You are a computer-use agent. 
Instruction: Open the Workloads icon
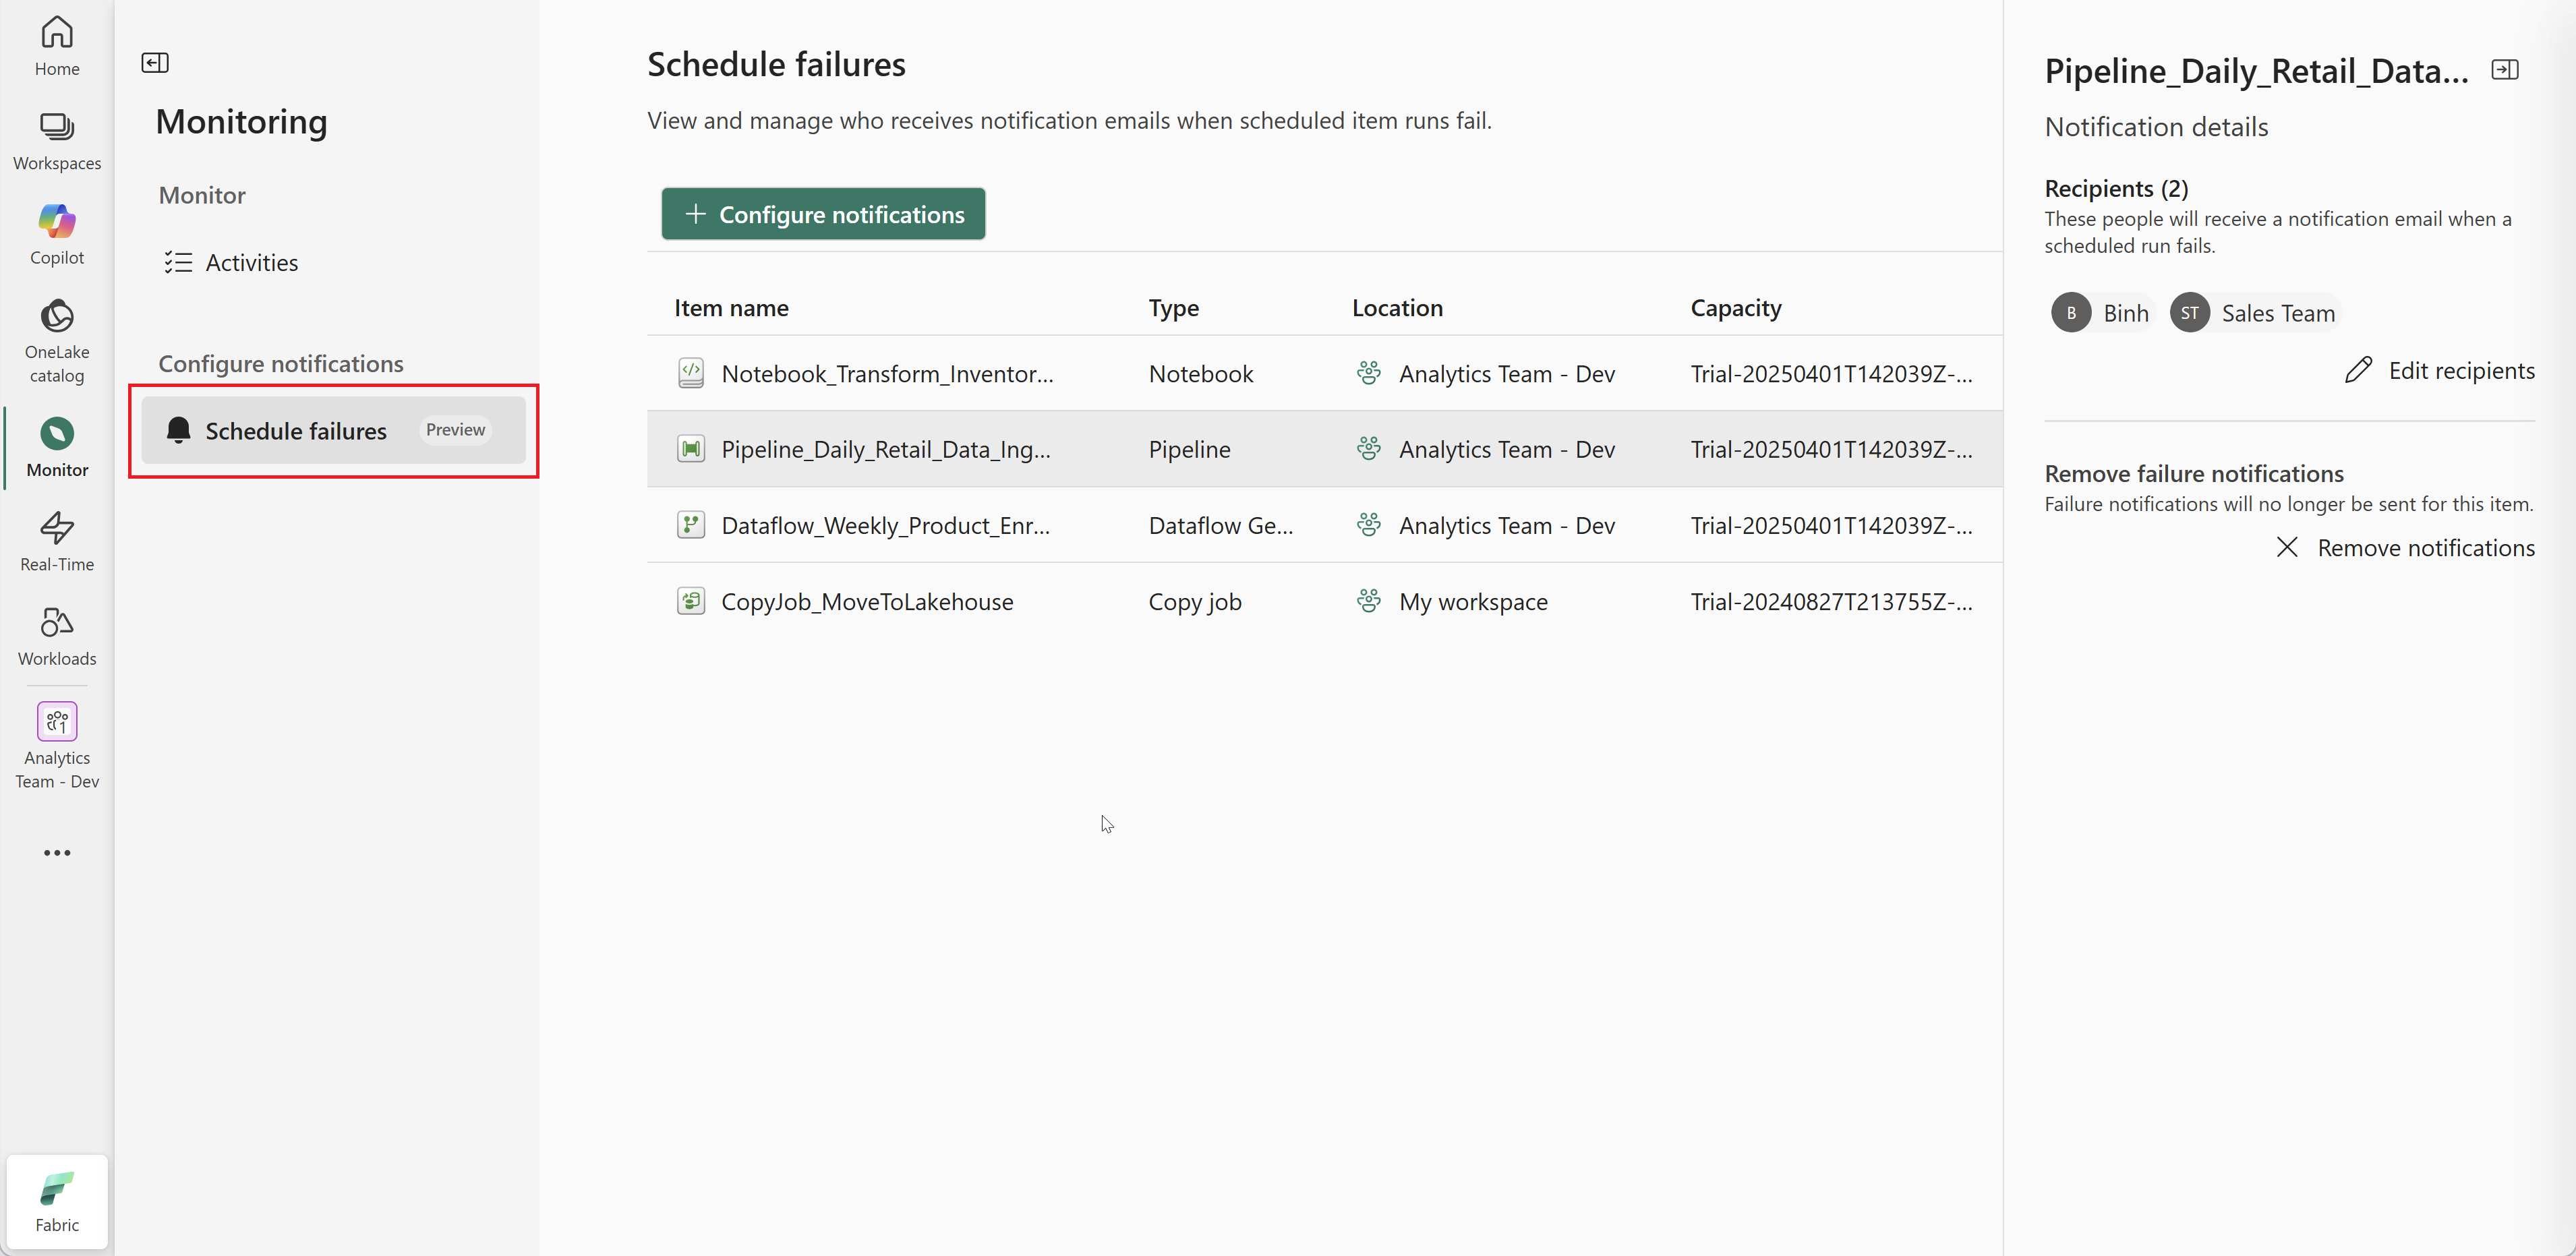point(57,635)
